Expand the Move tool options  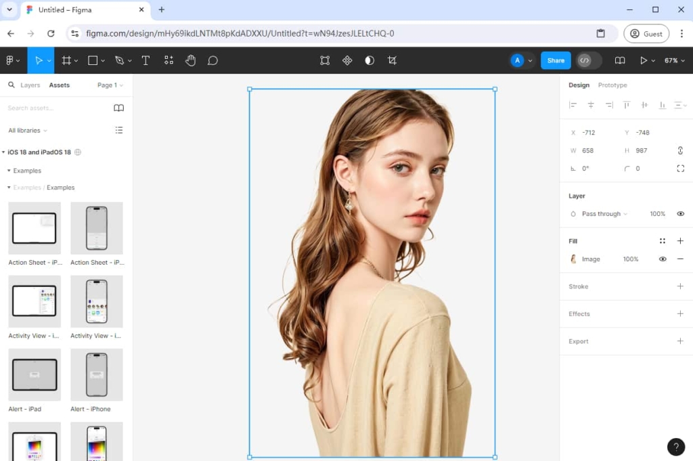pyautogui.click(x=48, y=60)
